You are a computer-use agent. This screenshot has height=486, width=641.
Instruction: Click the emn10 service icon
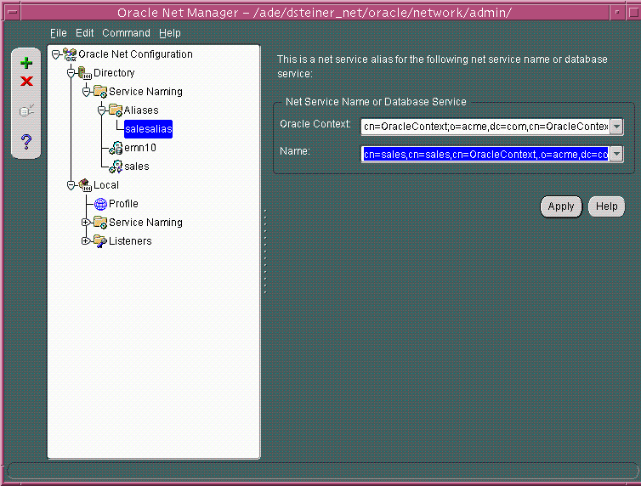tap(116, 148)
